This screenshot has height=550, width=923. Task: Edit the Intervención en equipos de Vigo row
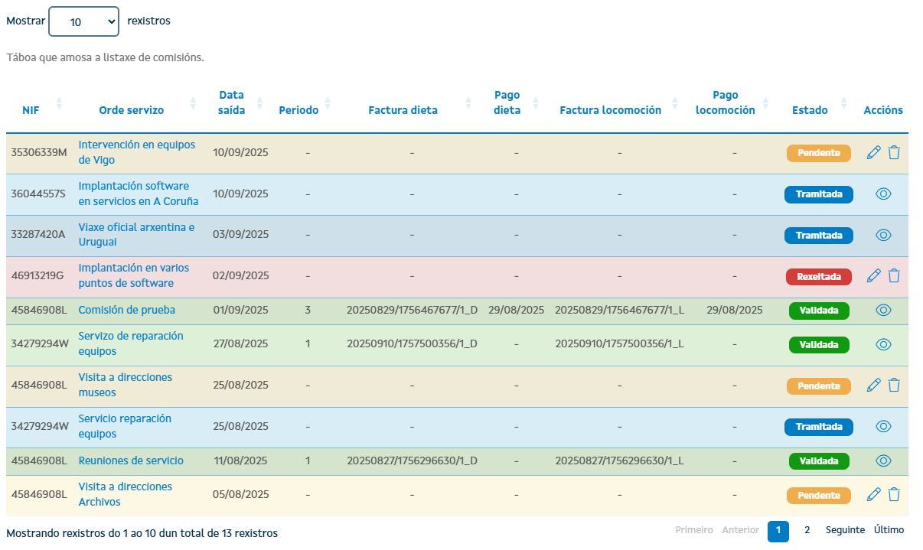pos(873,153)
